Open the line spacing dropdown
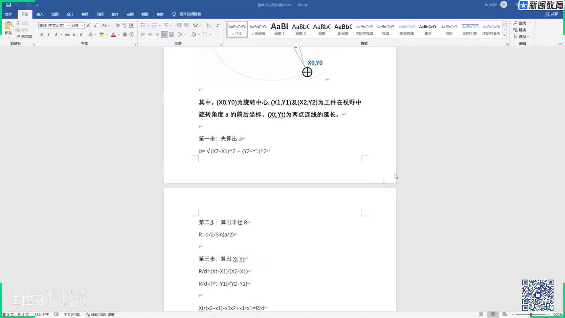565x318 pixels. [185, 34]
